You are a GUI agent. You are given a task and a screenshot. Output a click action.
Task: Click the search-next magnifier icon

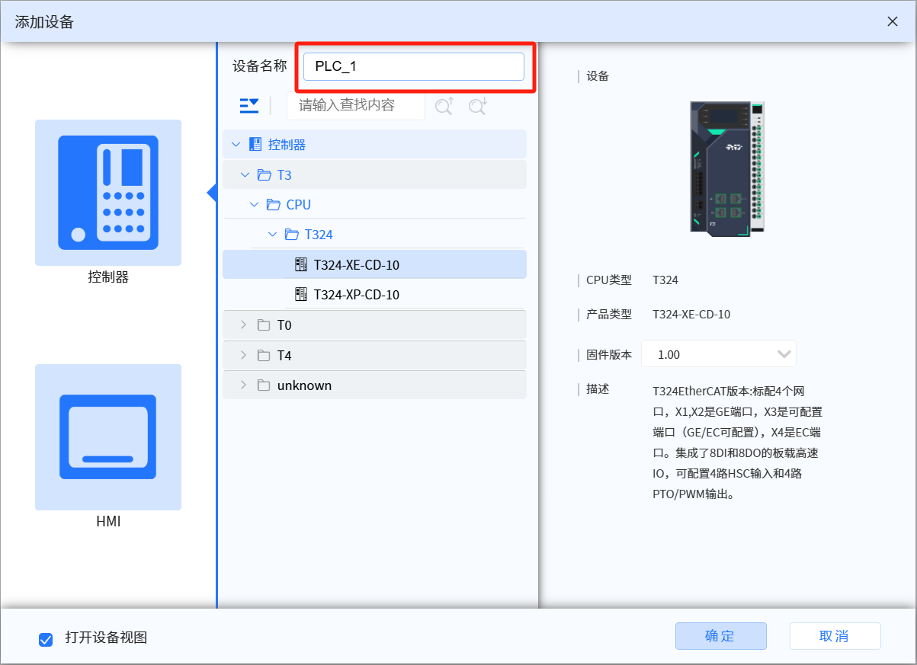[476, 106]
